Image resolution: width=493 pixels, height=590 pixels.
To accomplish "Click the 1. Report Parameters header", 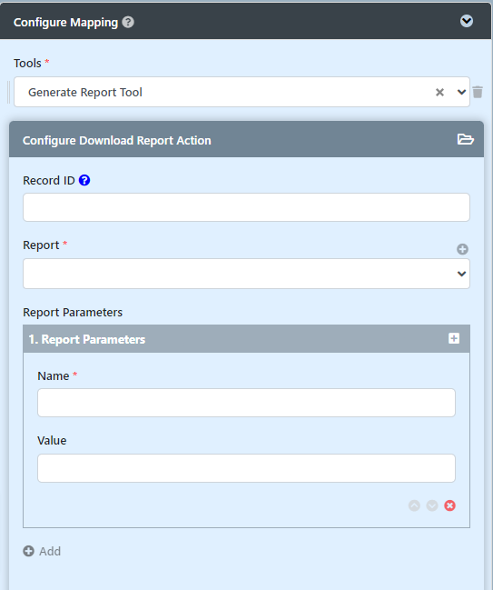I will point(247,339).
